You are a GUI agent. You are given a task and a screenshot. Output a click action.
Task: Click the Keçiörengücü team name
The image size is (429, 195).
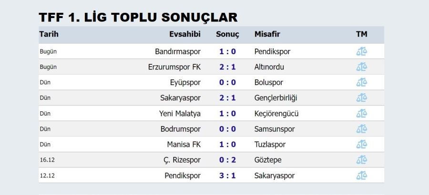point(276,114)
